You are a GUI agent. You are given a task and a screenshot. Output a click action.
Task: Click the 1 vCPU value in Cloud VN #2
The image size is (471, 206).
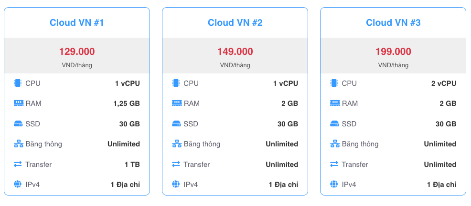click(x=286, y=83)
